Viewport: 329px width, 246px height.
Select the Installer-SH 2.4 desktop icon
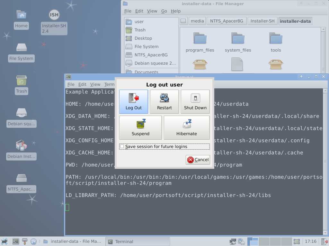tap(54, 22)
